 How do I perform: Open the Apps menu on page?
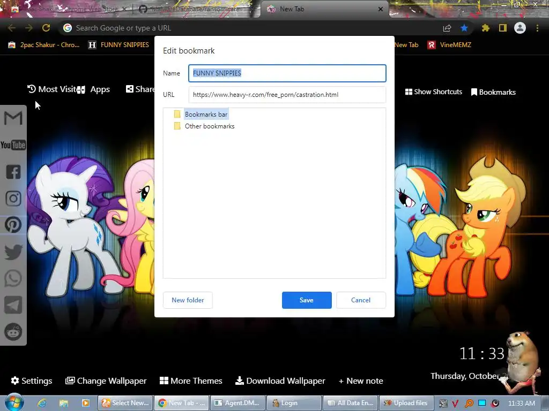(x=94, y=89)
